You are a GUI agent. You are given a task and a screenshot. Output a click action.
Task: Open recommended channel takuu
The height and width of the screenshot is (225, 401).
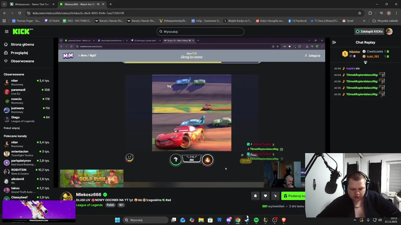pyautogui.click(x=27, y=190)
